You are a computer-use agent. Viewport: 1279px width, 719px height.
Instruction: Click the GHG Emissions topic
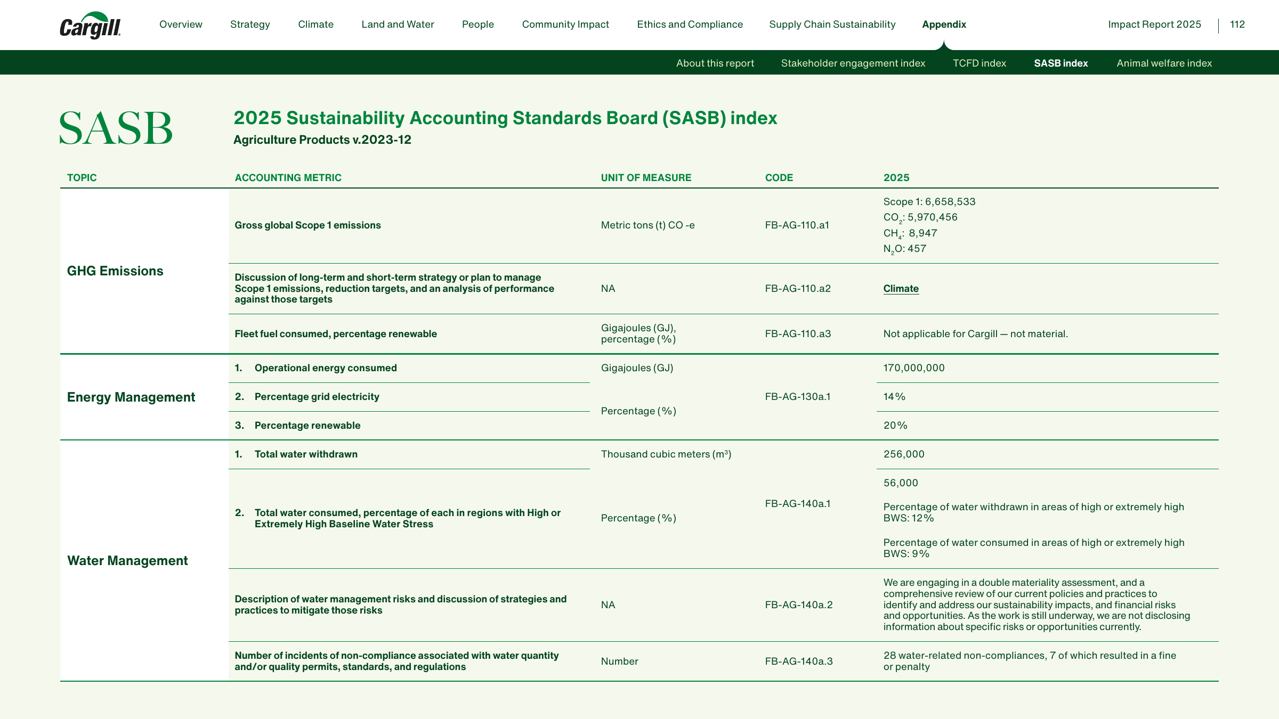click(115, 271)
